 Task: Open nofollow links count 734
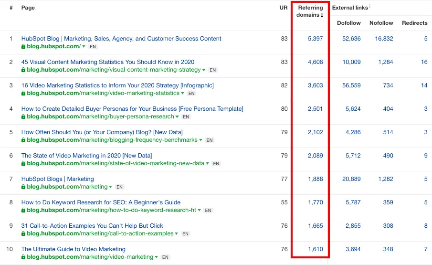coord(388,85)
